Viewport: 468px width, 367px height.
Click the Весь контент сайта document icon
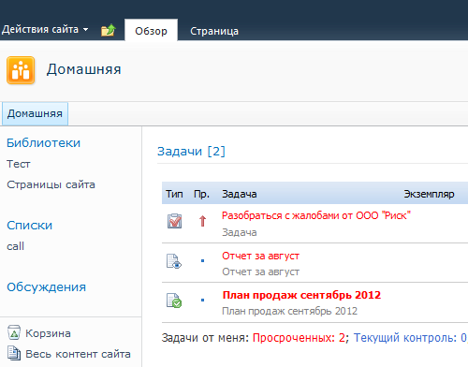[x=14, y=353]
